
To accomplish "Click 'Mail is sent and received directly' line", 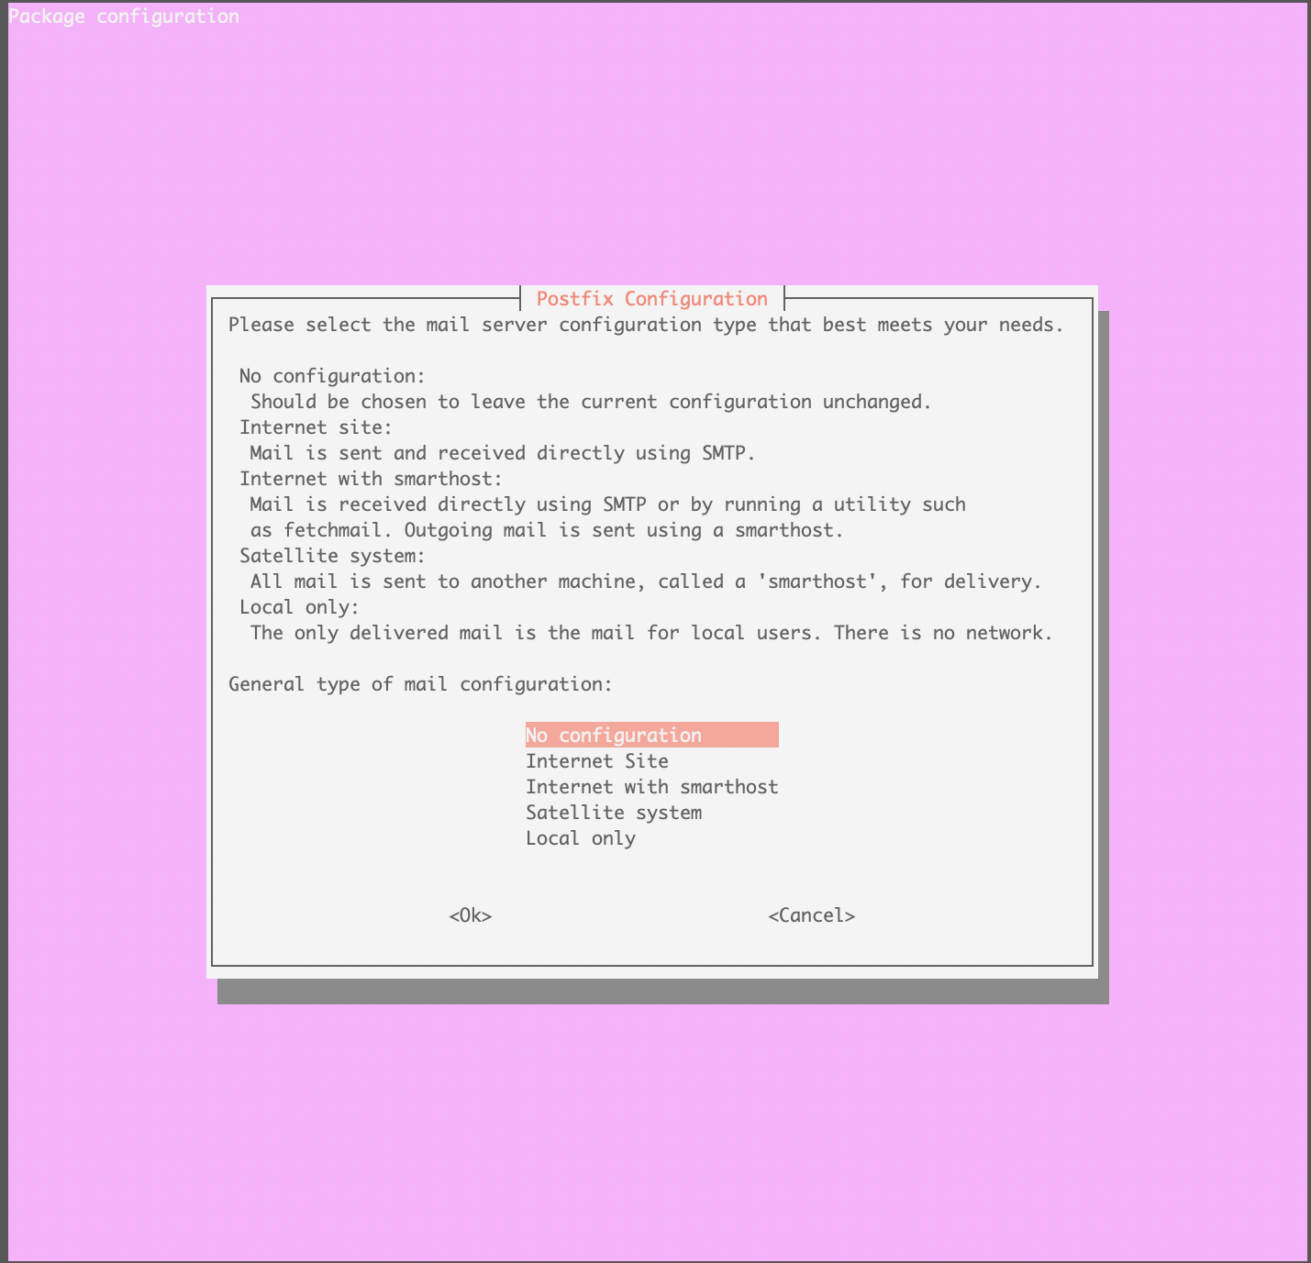I will [x=503, y=453].
